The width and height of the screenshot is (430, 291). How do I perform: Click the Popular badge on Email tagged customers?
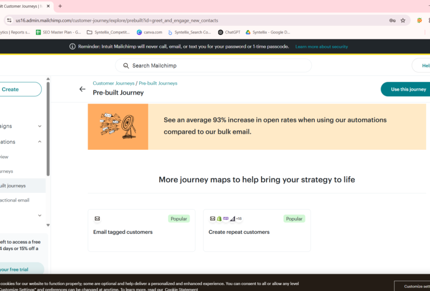(x=179, y=219)
